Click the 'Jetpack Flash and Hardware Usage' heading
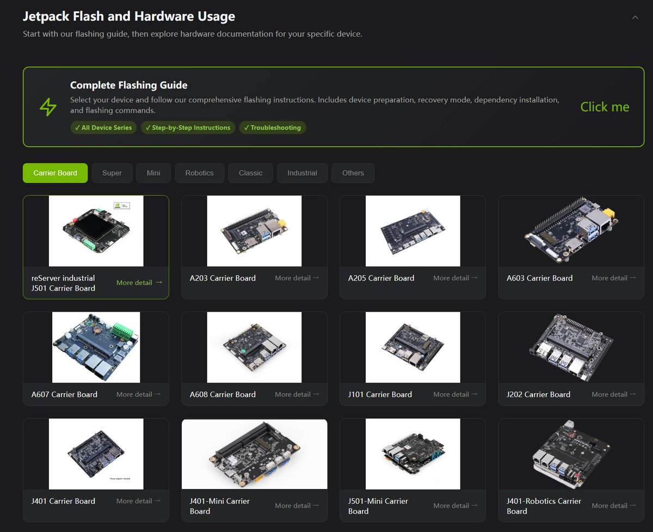The width and height of the screenshot is (653, 532). click(129, 16)
